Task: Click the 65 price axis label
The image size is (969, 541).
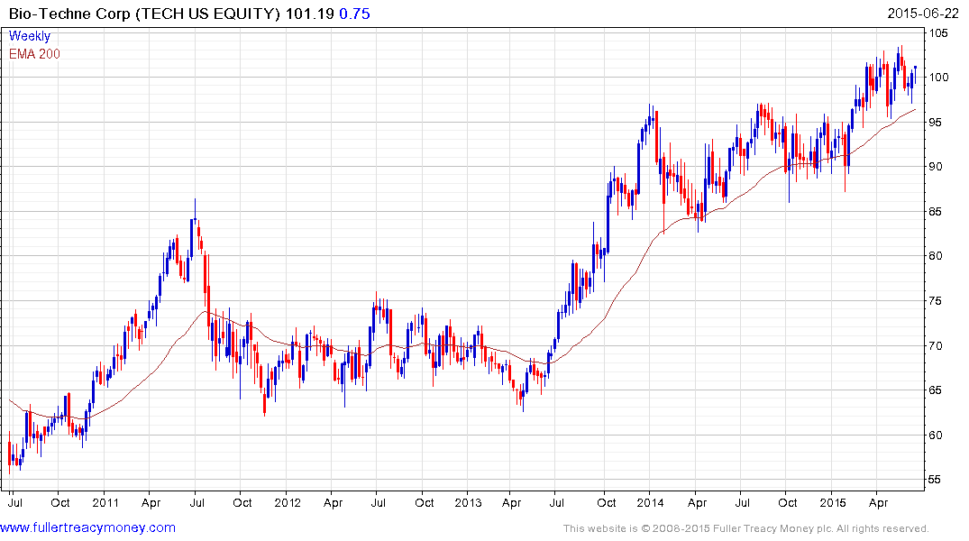Action: 936,390
